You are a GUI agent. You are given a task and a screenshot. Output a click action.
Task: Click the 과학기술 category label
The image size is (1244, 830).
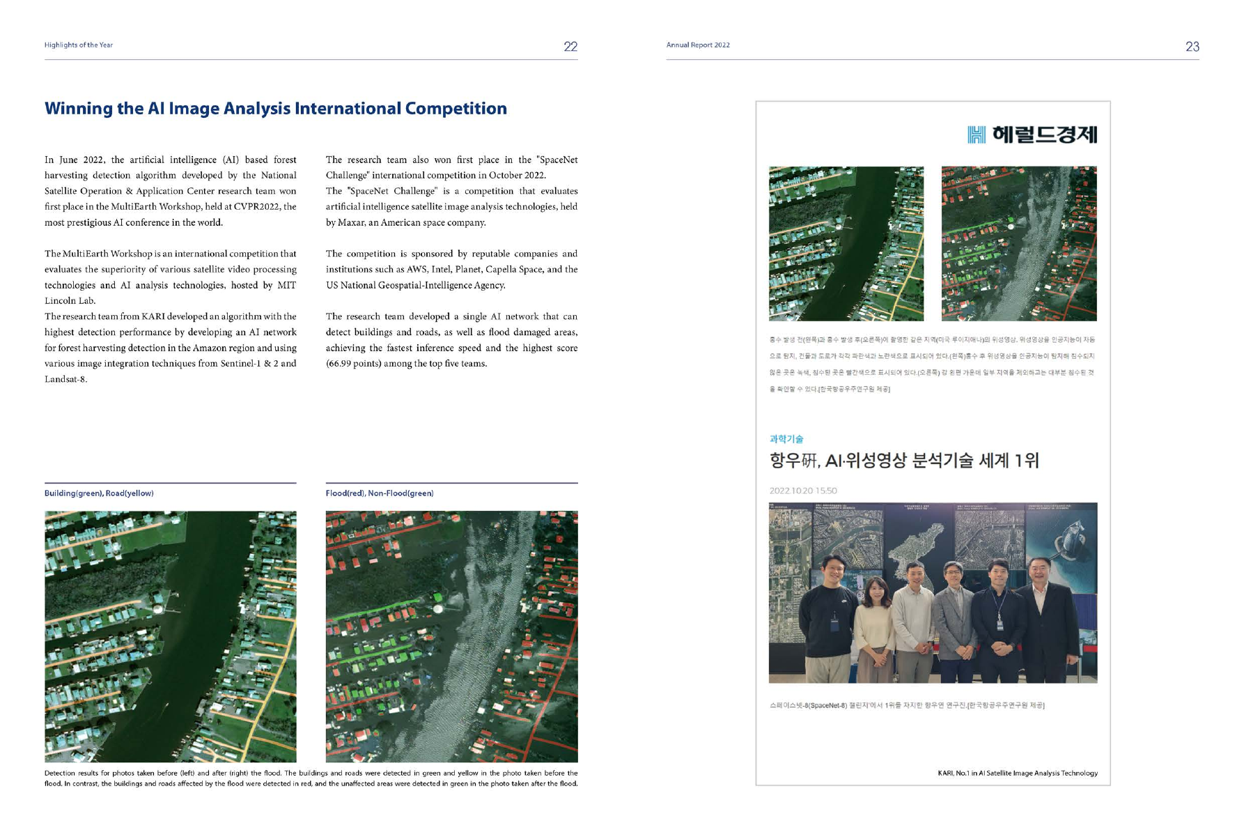[786, 439]
